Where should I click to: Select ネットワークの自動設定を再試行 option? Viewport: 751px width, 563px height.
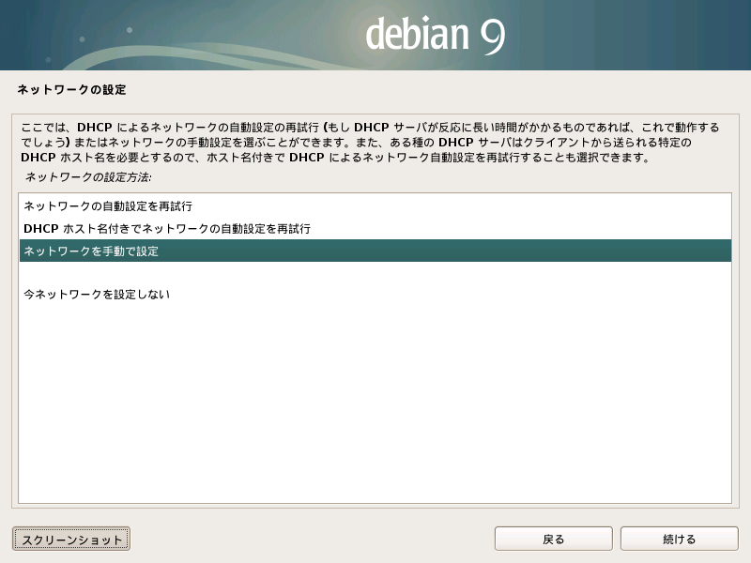click(x=108, y=205)
